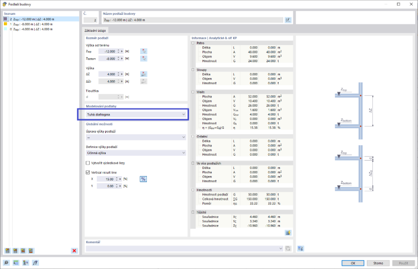Toggle the Vytvořit výsledkové řezy checkbox

tap(87, 163)
